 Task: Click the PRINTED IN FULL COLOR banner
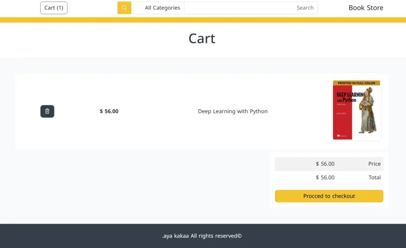point(356,83)
